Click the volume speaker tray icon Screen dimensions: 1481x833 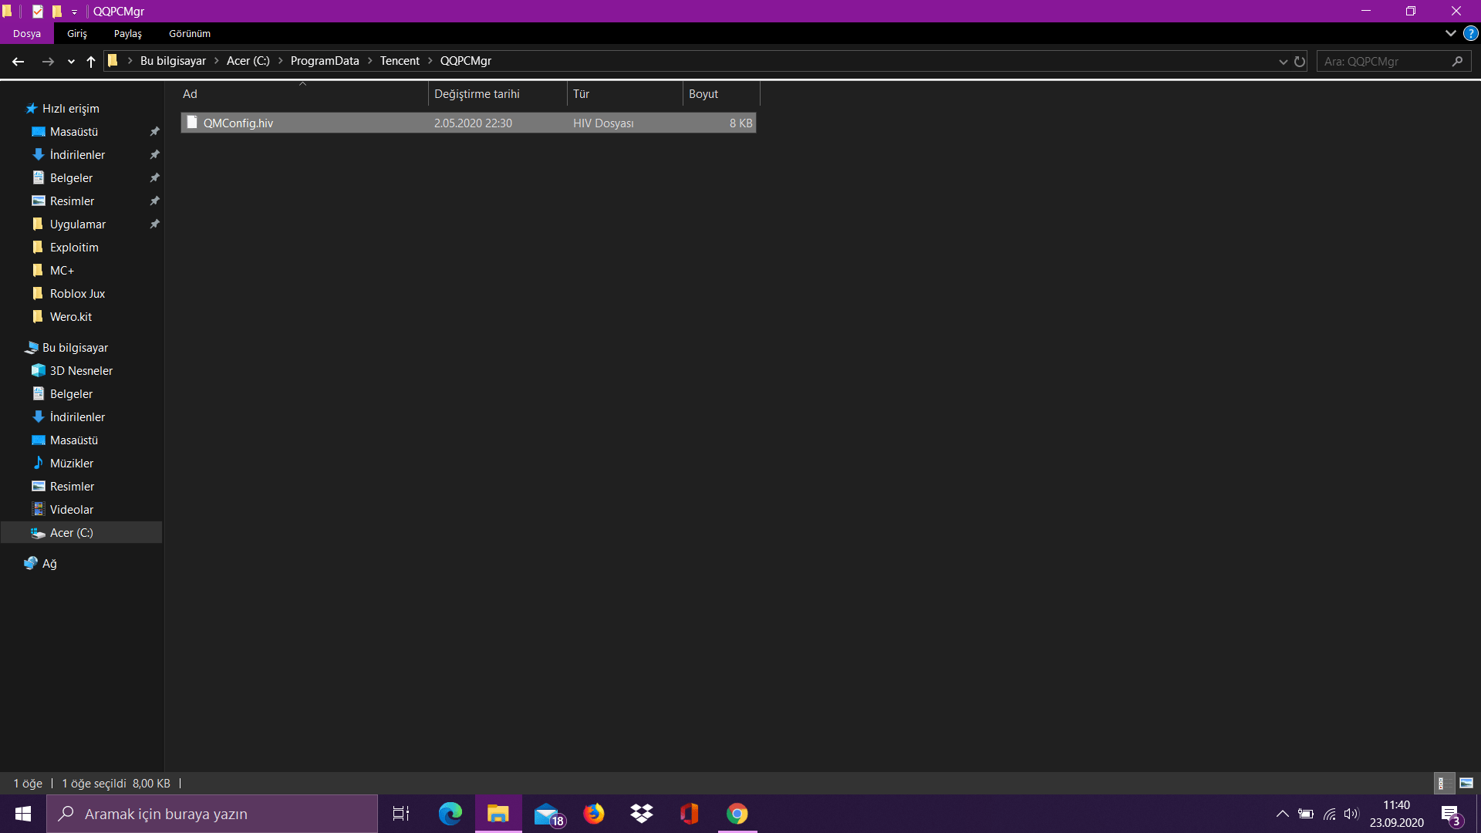[1351, 814]
